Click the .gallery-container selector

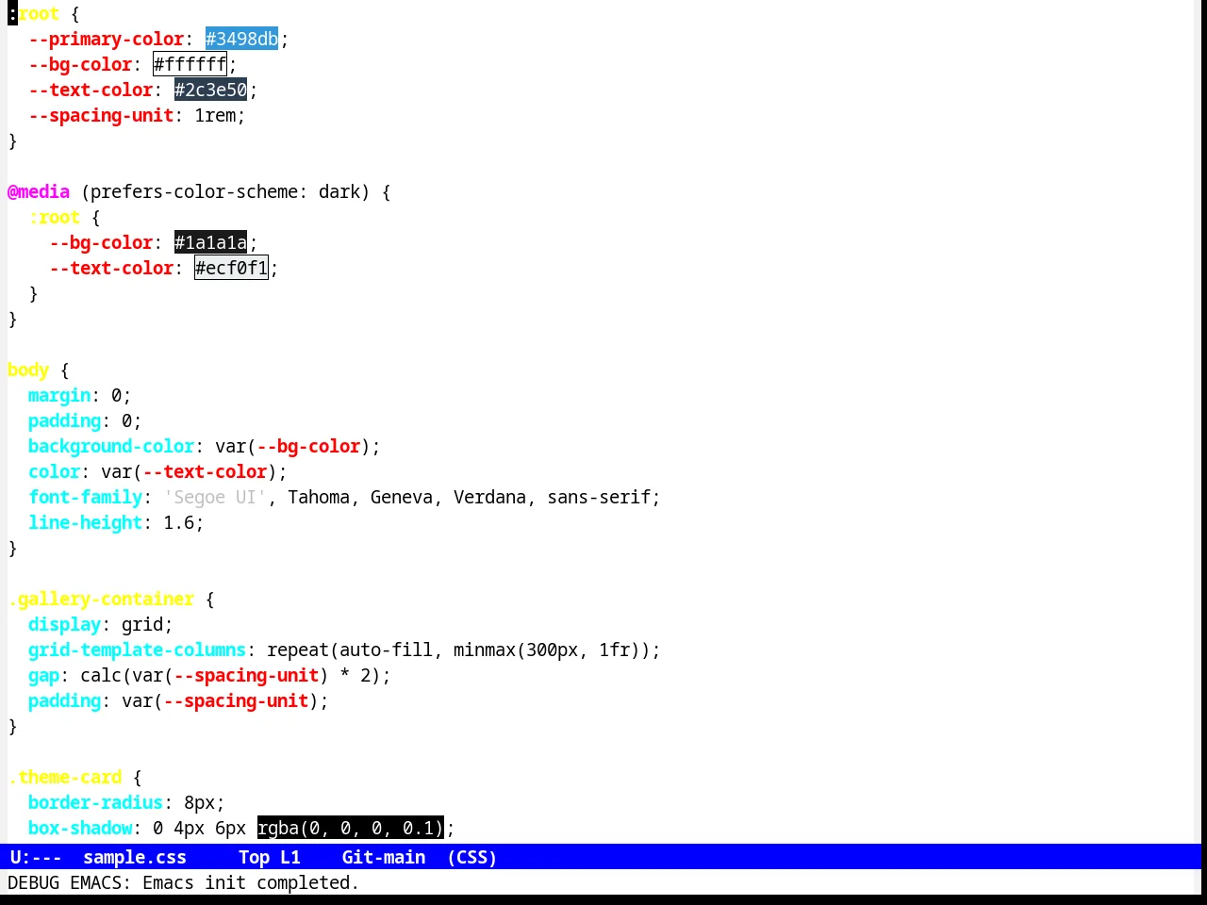(x=101, y=599)
